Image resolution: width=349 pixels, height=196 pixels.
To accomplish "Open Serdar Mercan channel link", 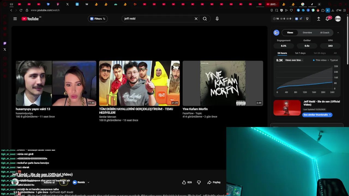I will [107, 117].
